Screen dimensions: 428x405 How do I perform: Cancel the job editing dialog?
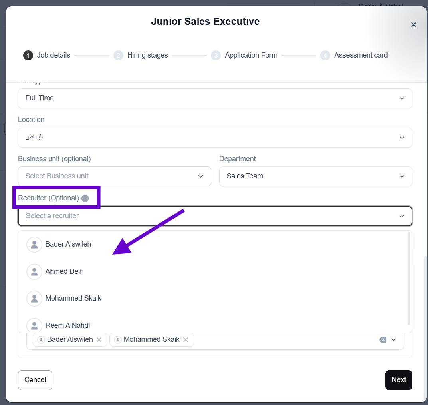point(35,380)
